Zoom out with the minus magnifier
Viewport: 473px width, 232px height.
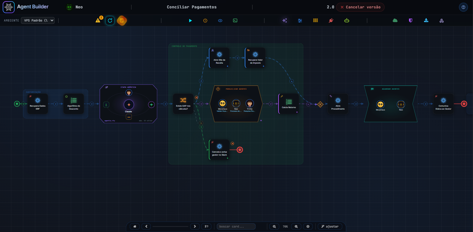coord(274,226)
